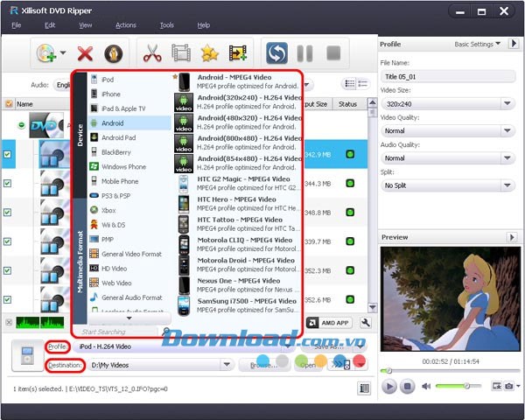
Task: Uncheck the highlighted 342.9 MB title checkbox
Action: click(x=7, y=154)
